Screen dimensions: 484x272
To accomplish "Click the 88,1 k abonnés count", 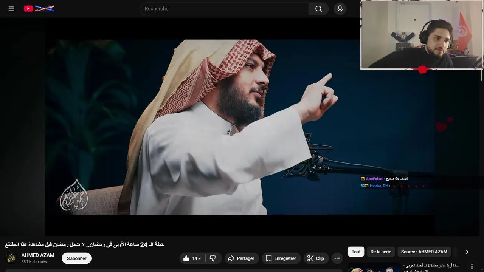I will pos(34,262).
